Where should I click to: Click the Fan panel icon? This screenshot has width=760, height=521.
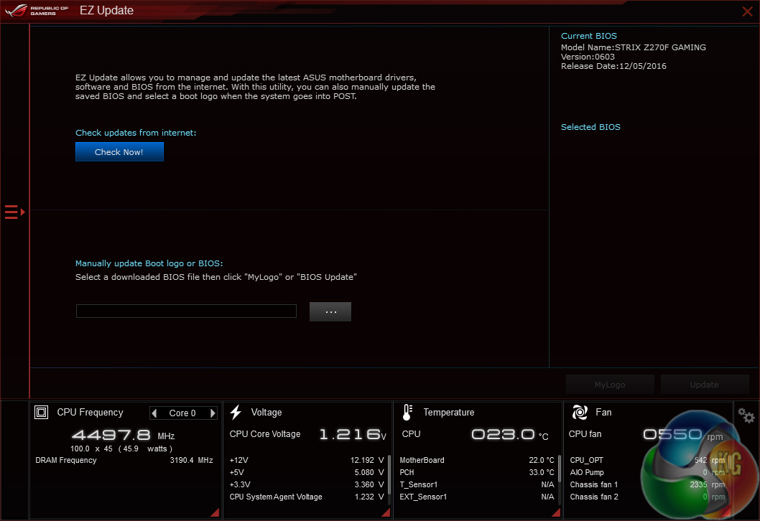click(580, 412)
